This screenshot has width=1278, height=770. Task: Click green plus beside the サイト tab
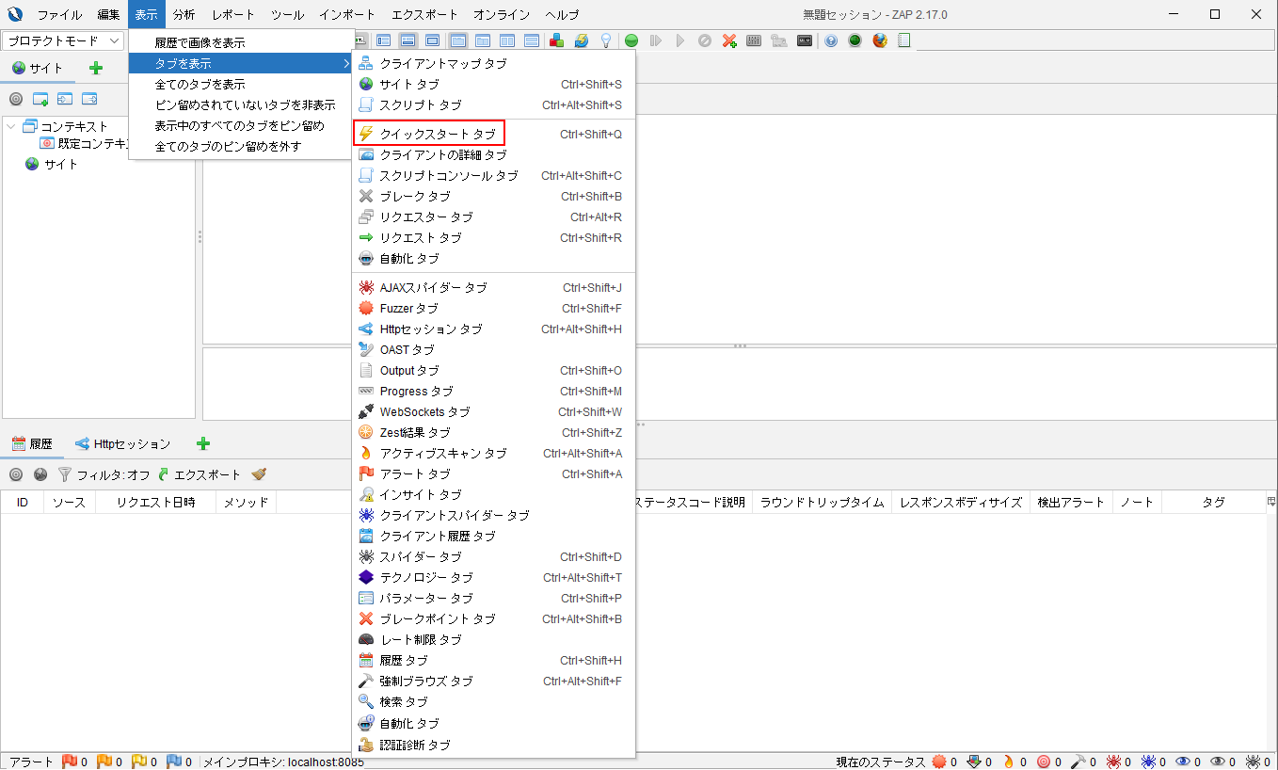point(95,68)
